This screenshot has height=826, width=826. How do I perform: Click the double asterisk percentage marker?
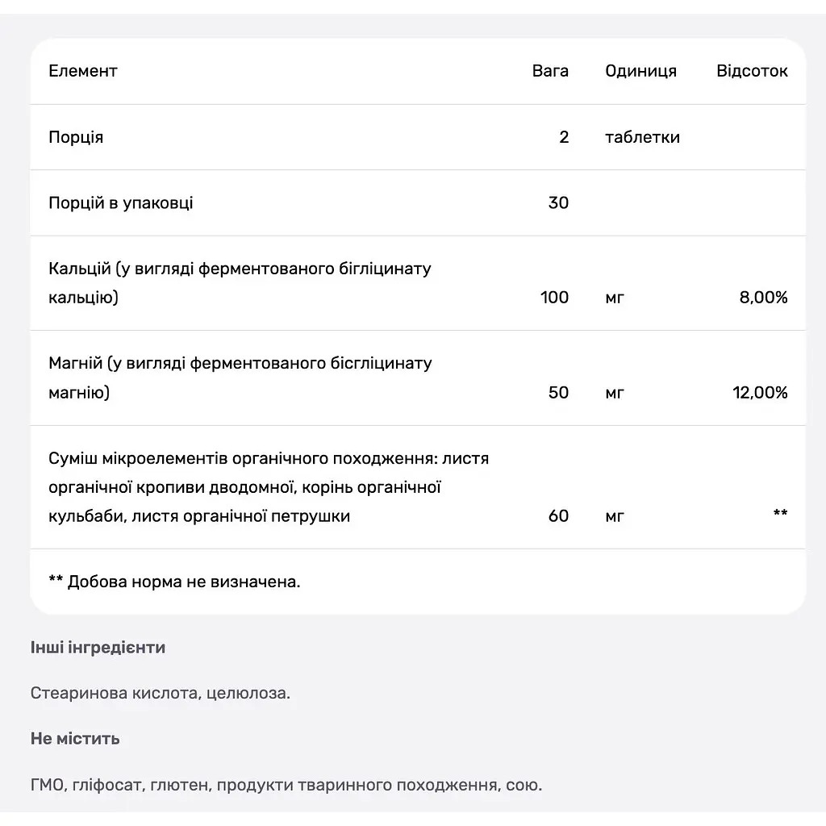(x=780, y=512)
